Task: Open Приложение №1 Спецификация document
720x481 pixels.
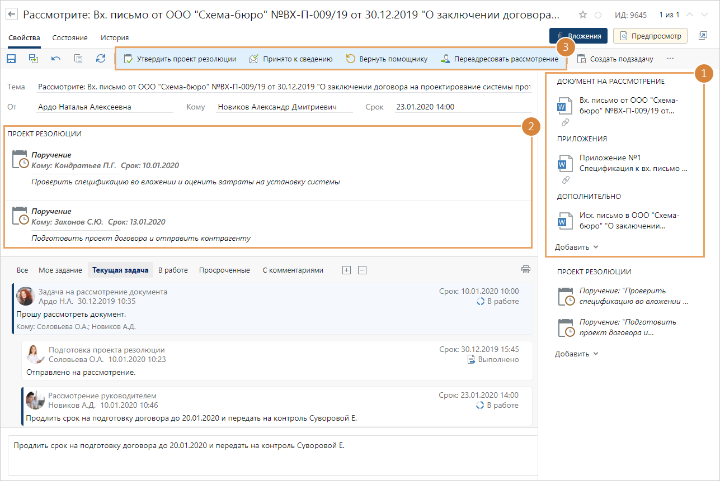Action: coord(633,163)
